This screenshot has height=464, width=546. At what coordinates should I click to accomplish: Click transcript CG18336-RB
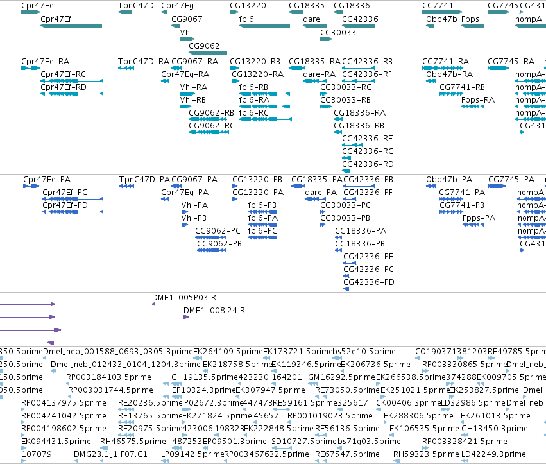(359, 126)
